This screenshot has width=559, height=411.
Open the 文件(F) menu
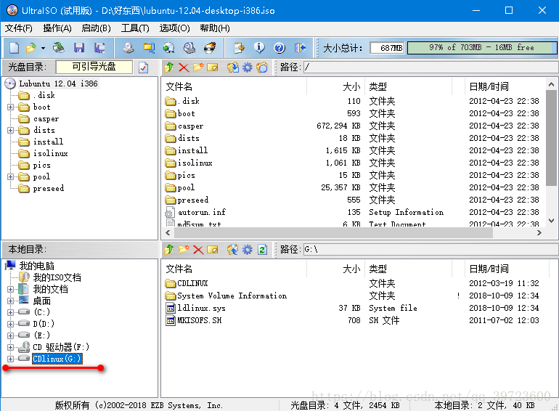pyautogui.click(x=19, y=28)
